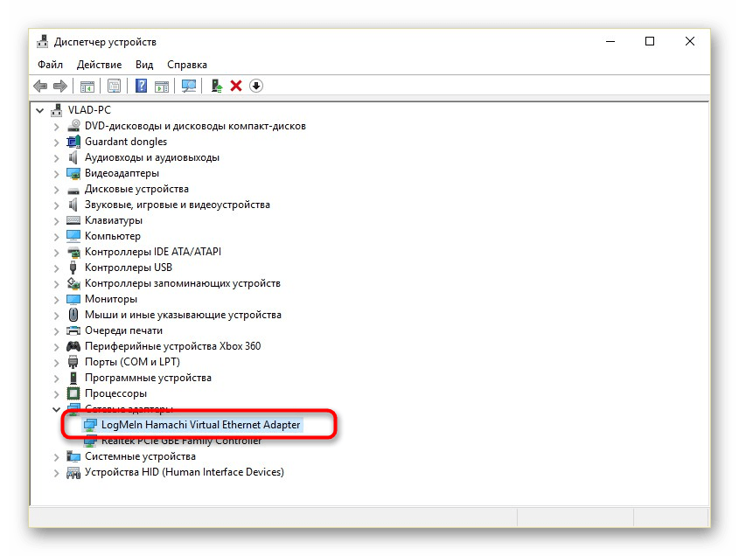Click the Disable device down-arrow icon

tap(256, 86)
